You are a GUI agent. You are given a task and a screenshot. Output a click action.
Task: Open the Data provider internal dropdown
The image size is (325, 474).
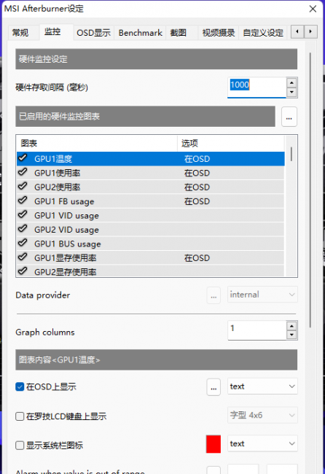262,295
